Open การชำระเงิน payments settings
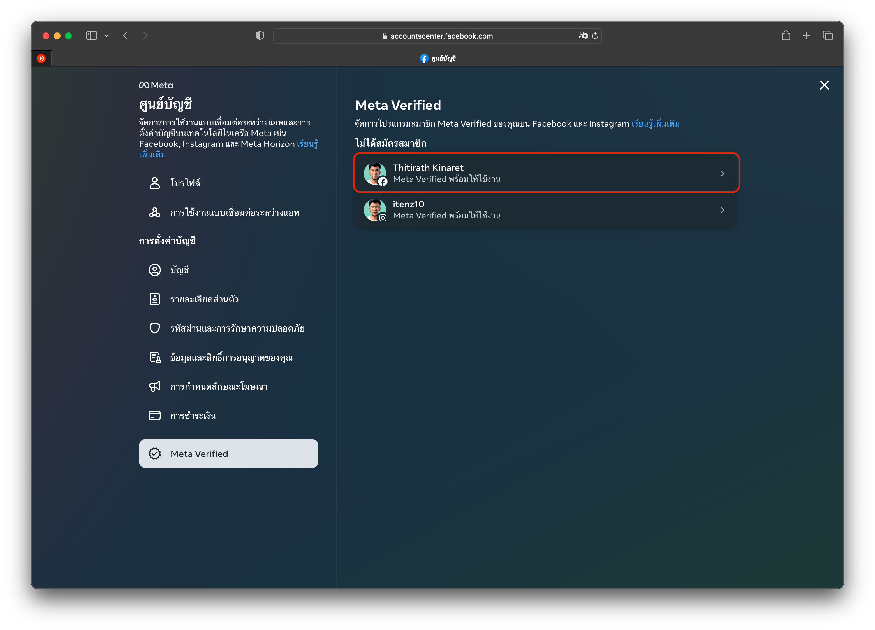Screen dimensions: 875x630 click(193, 416)
